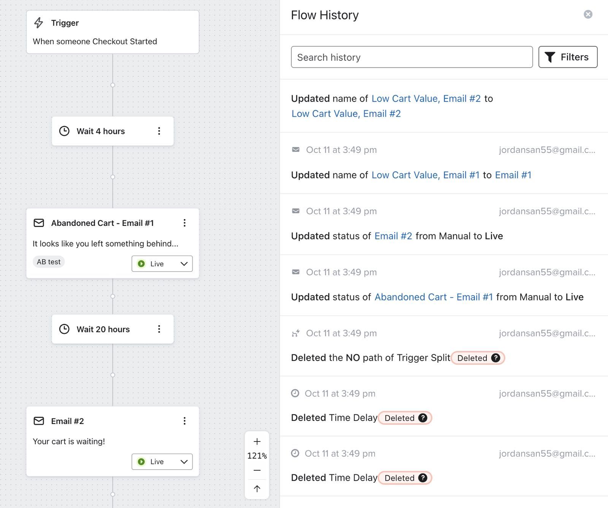Image resolution: width=608 pixels, height=508 pixels.
Task: Open the three-dot menu on Wait 20 hours
Action: point(159,329)
